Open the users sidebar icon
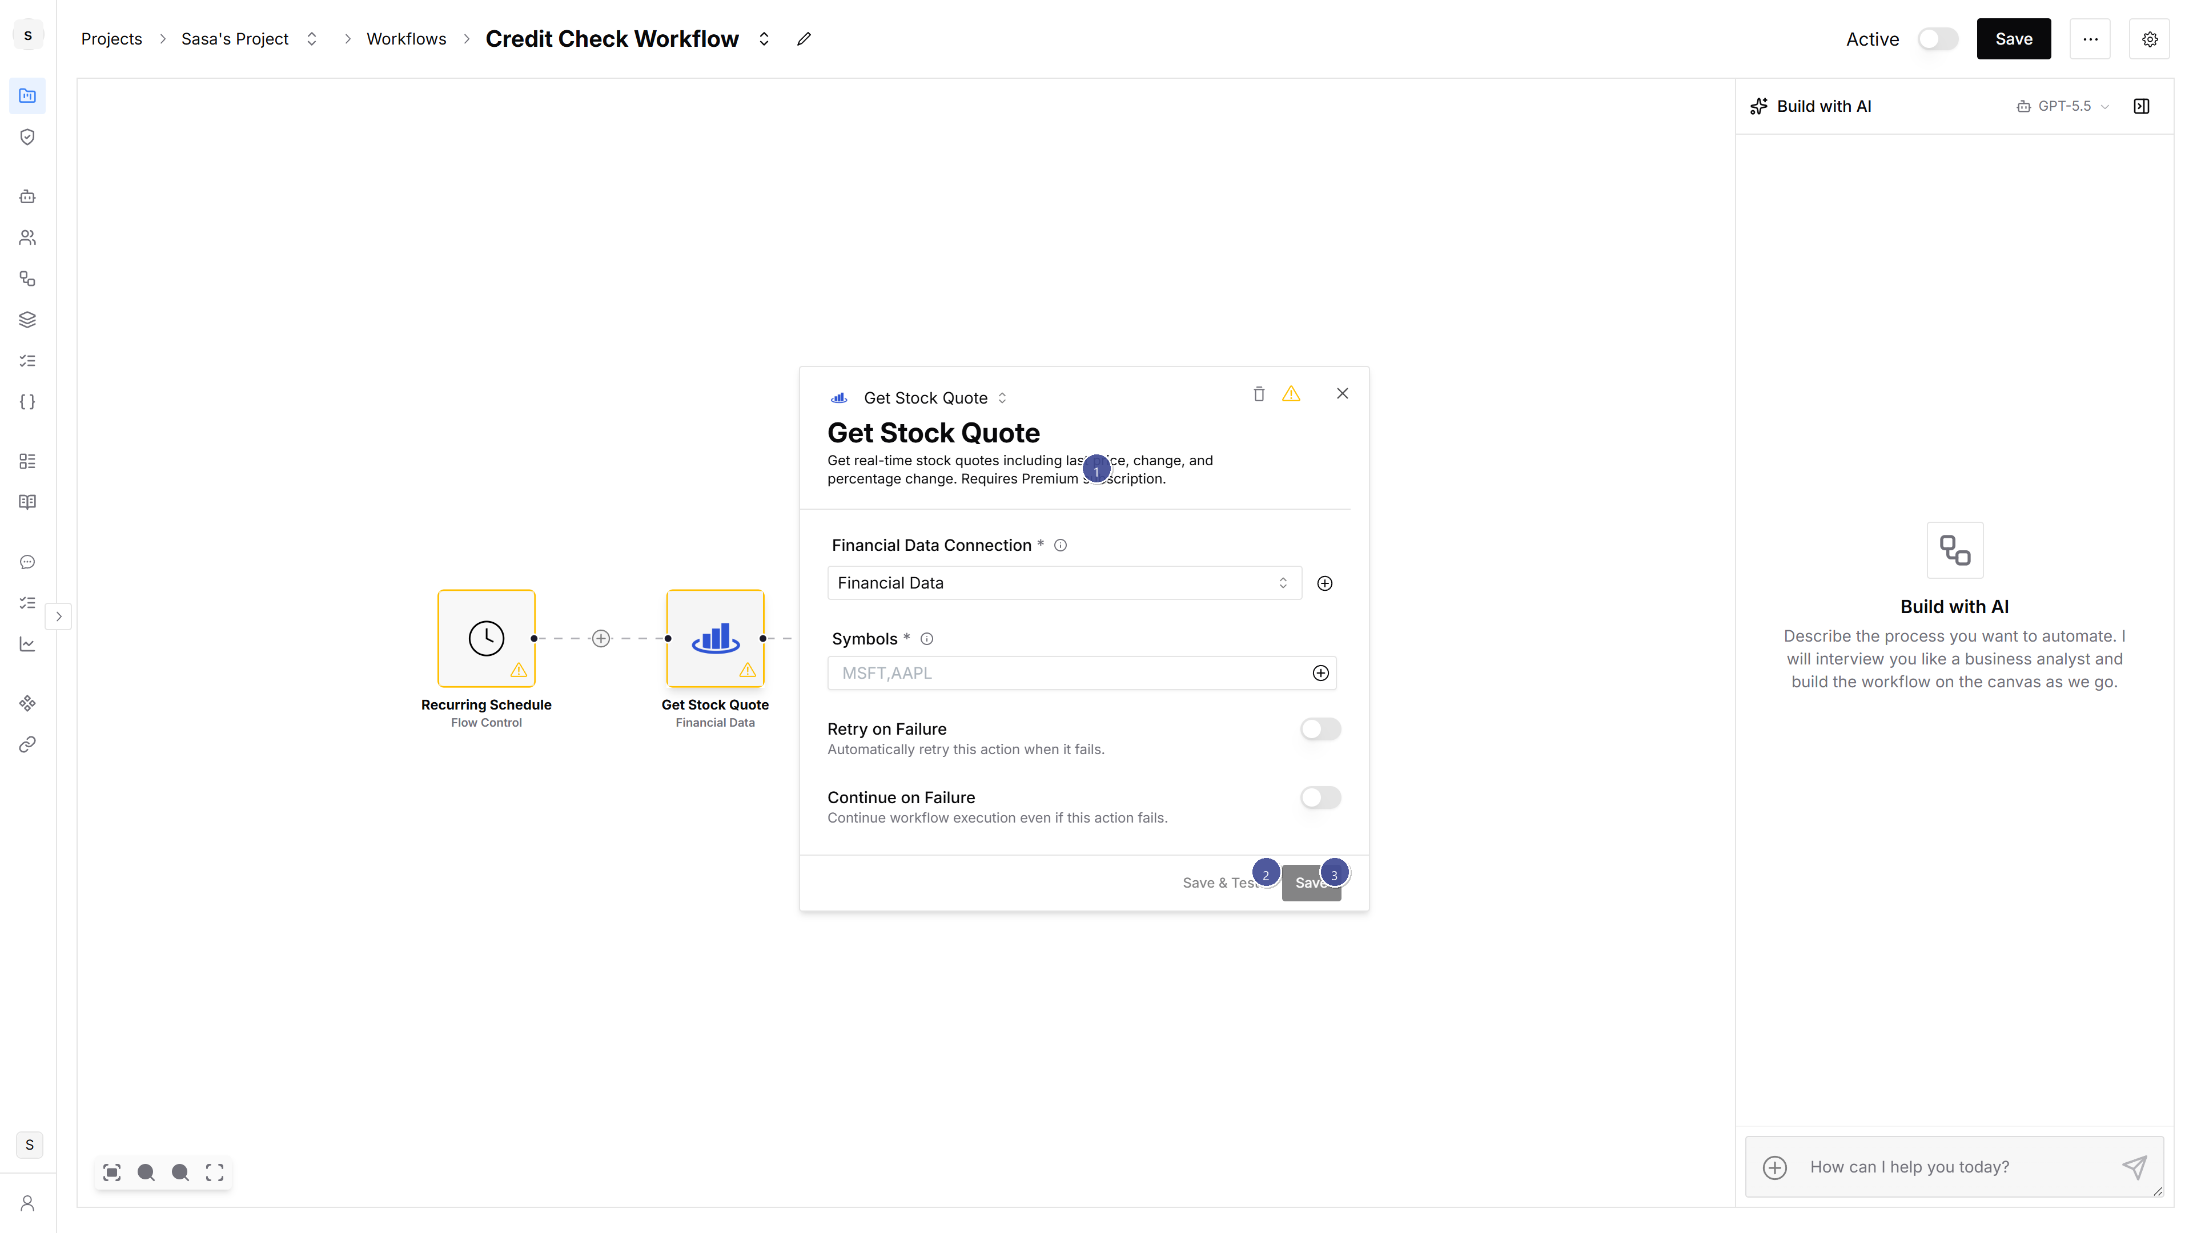 pos(27,237)
